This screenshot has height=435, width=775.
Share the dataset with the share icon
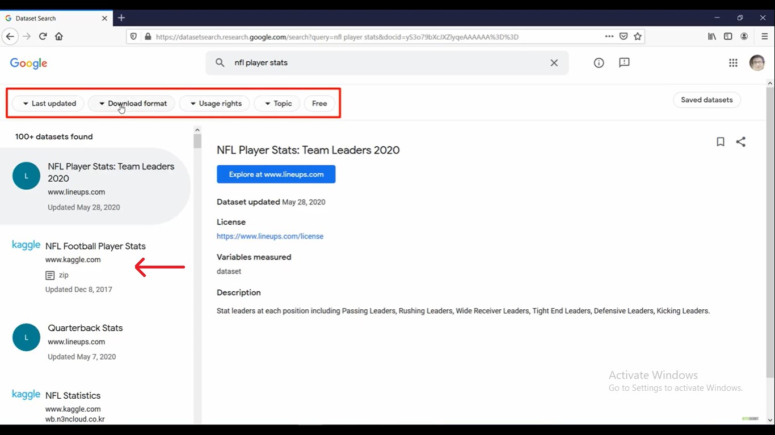pyautogui.click(x=741, y=142)
